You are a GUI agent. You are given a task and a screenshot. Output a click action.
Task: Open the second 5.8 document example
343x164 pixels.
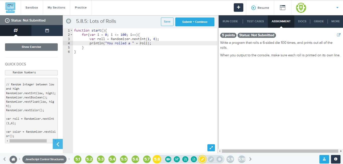pos(194,159)
